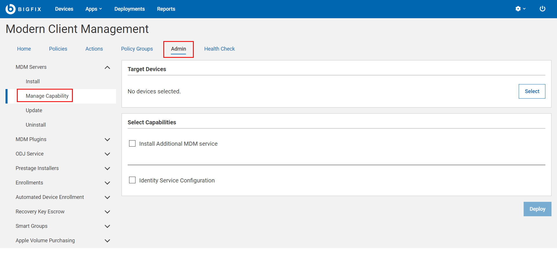The width and height of the screenshot is (557, 255).
Task: Open the settings gear menu
Action: point(520,9)
